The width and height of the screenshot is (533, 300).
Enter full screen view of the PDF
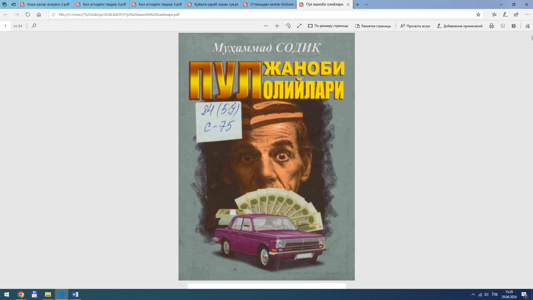[299, 26]
